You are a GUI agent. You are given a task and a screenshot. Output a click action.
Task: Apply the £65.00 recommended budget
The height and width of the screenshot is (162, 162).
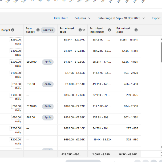[48, 118]
